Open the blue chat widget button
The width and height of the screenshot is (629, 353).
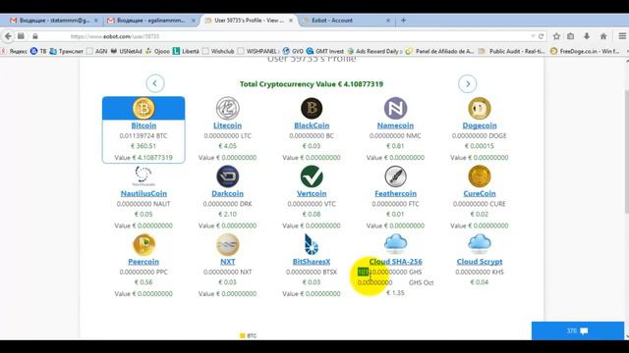[x=578, y=330]
